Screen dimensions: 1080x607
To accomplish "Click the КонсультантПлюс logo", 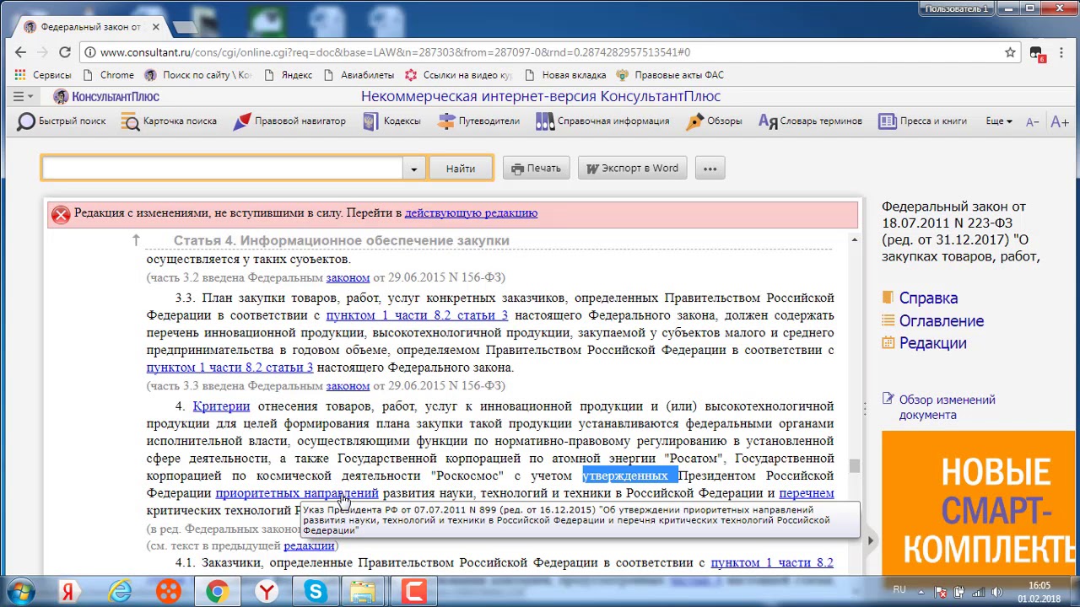I will point(106,97).
